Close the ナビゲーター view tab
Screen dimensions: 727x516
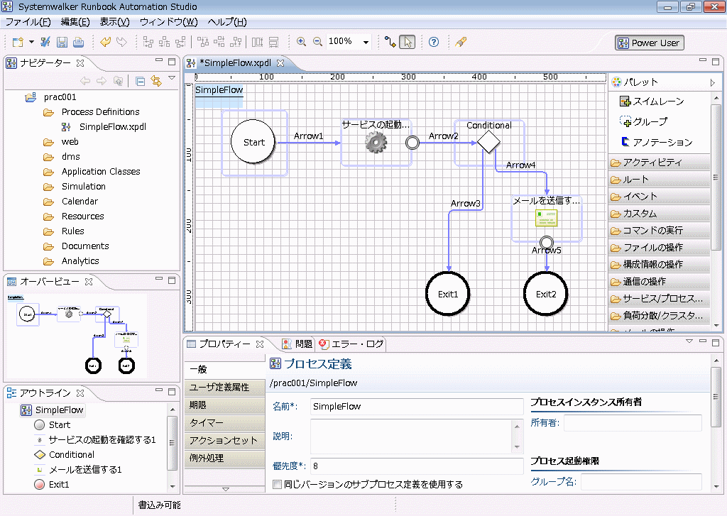tap(80, 62)
